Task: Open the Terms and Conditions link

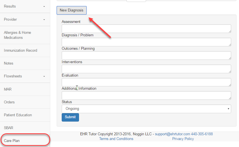Action: pos(116,139)
